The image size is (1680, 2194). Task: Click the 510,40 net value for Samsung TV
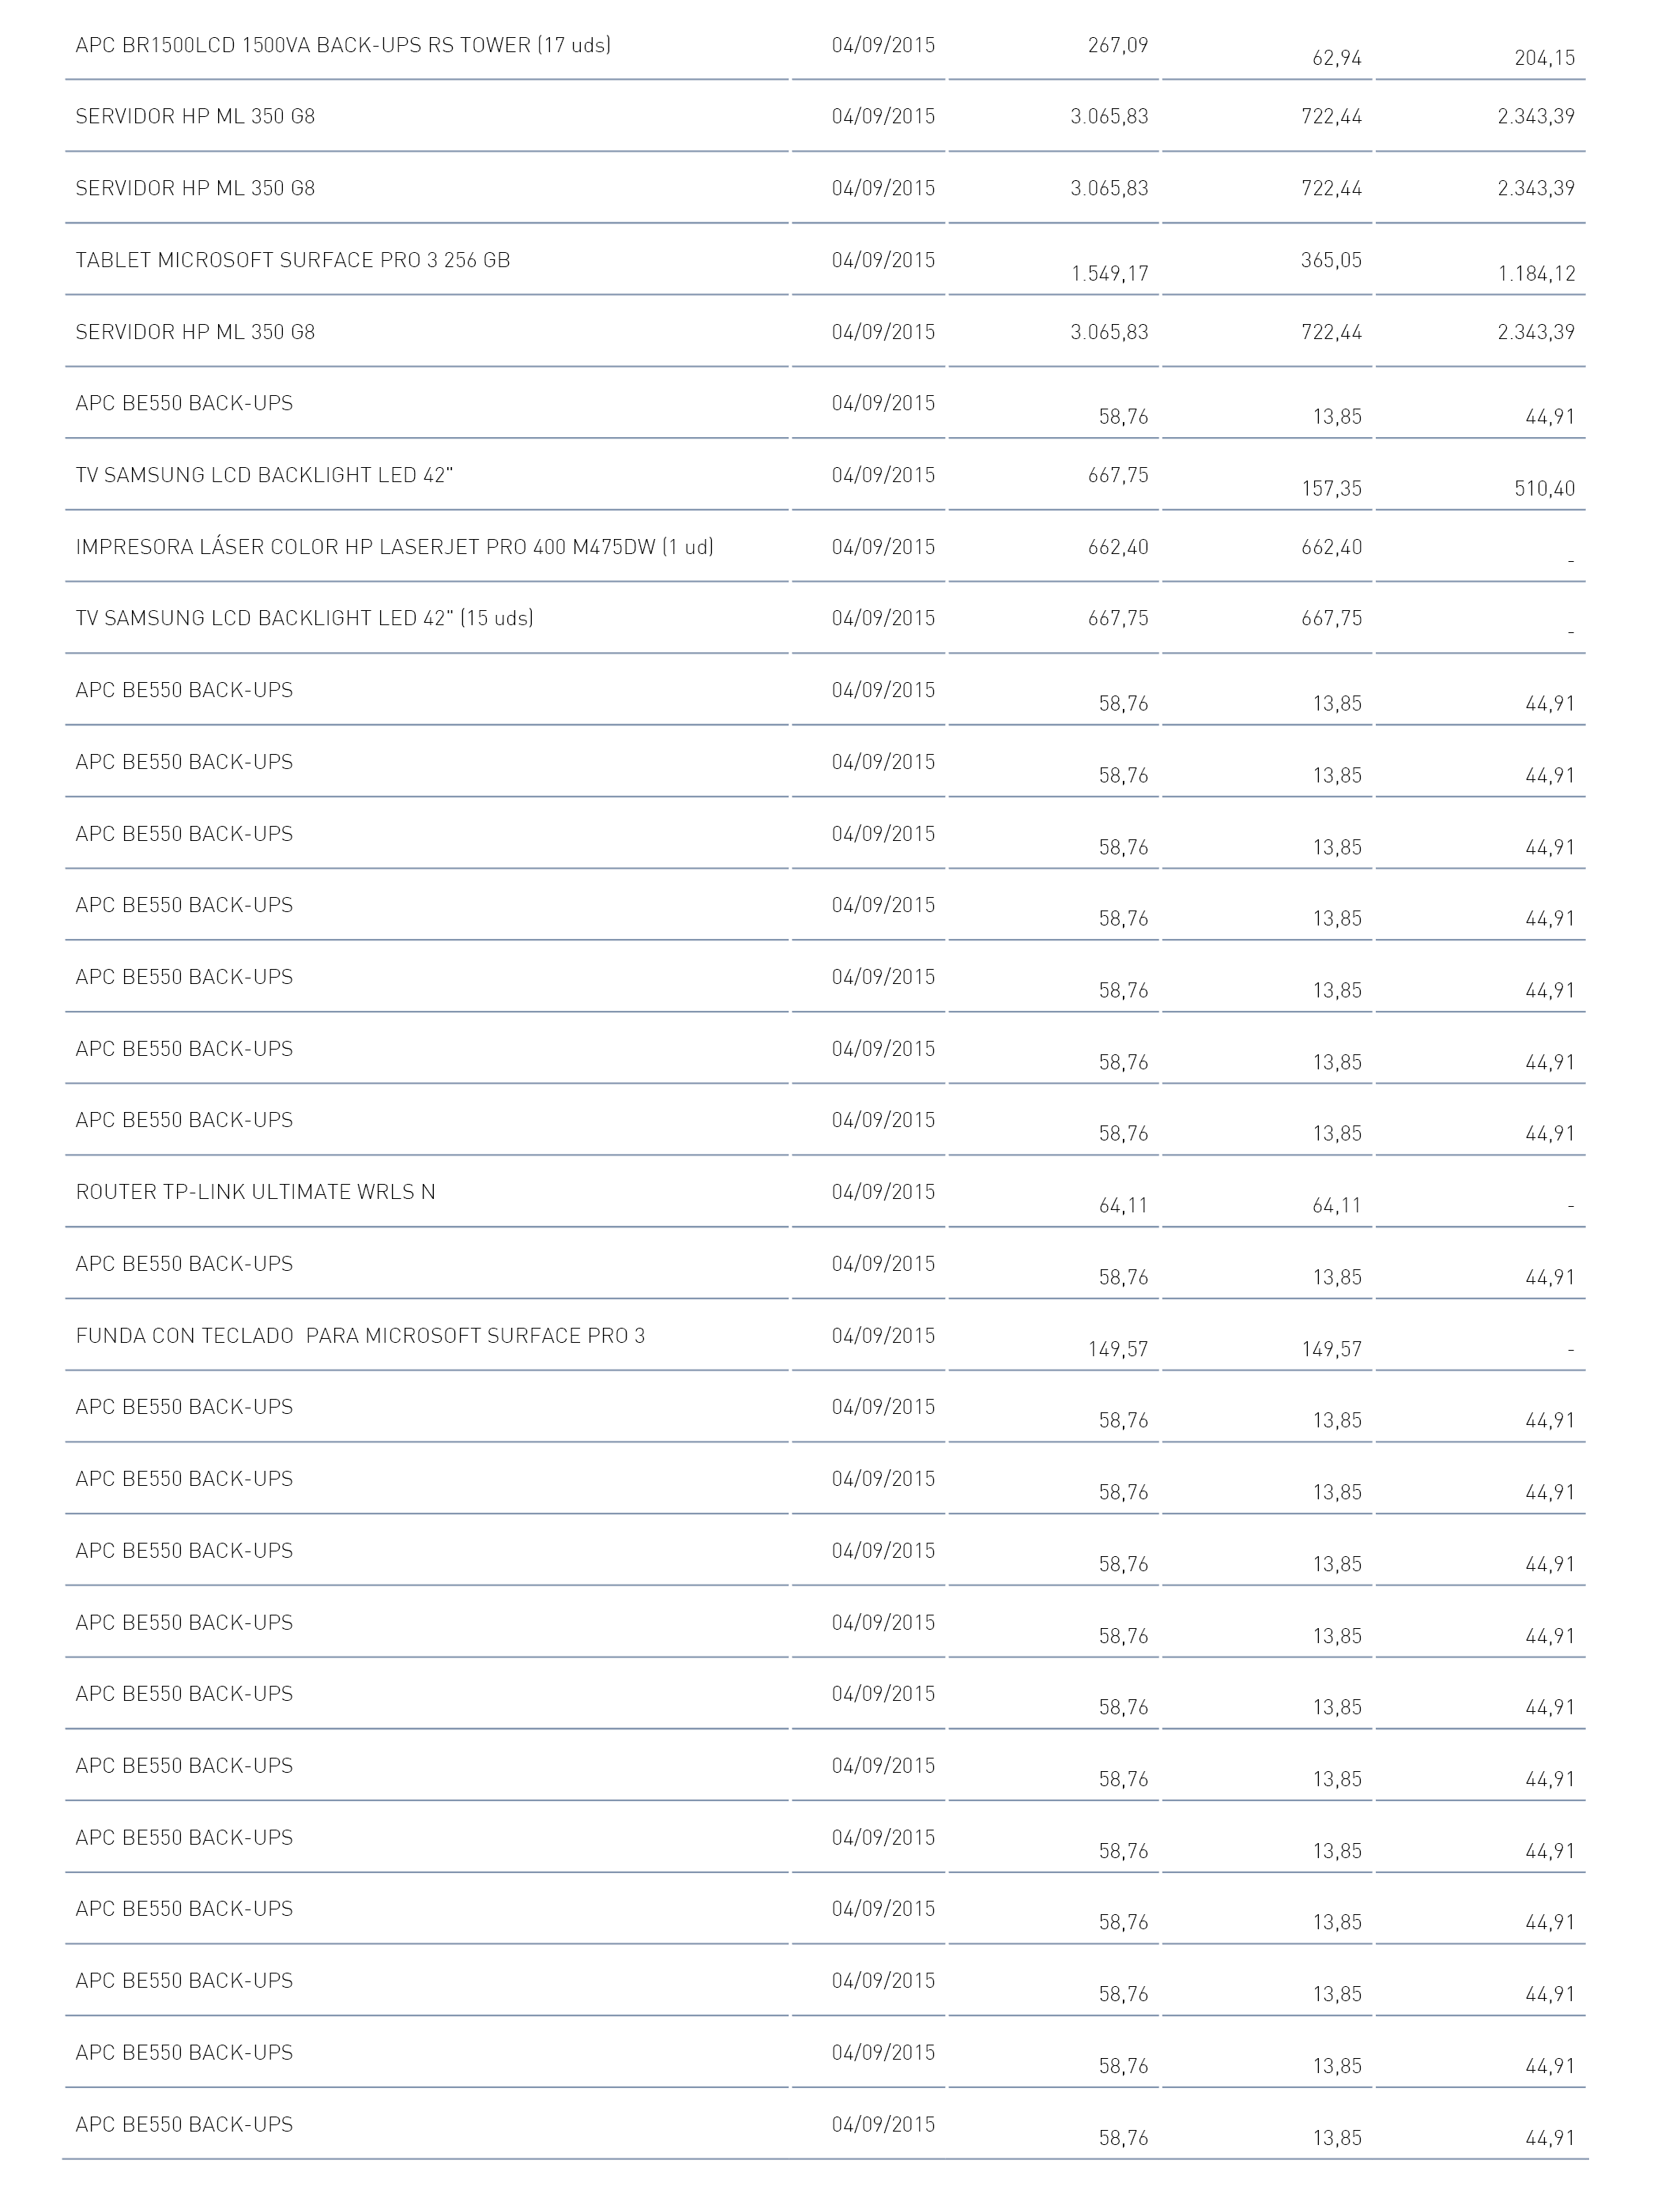tap(1544, 489)
